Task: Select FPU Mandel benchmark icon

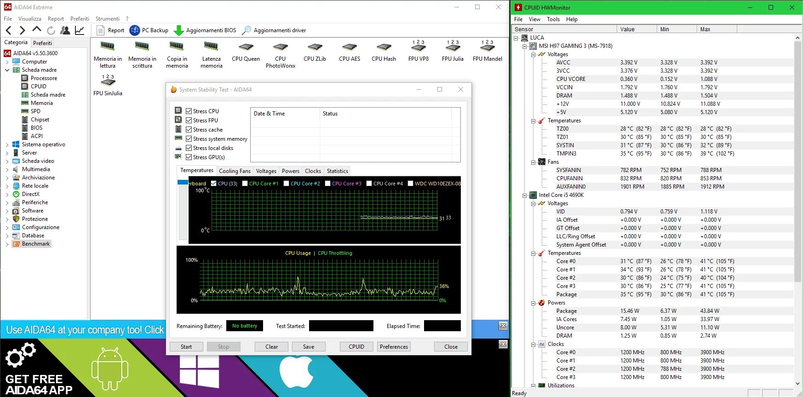Action: click(x=488, y=51)
